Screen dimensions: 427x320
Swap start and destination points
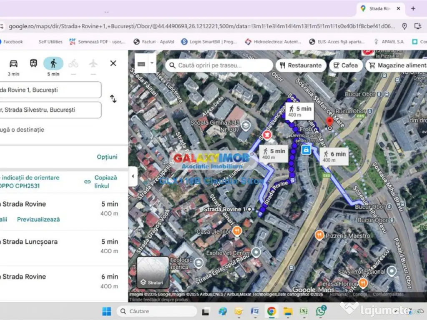pyautogui.click(x=113, y=99)
